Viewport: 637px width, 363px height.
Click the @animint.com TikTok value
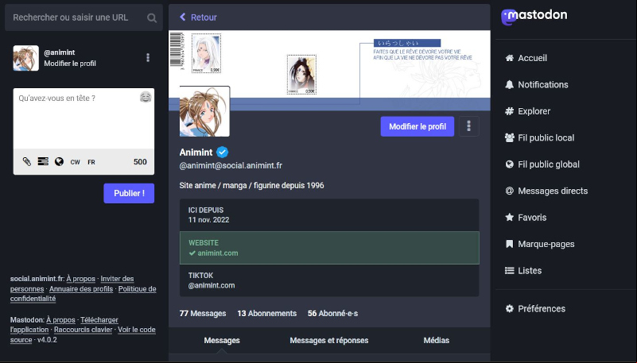(212, 285)
